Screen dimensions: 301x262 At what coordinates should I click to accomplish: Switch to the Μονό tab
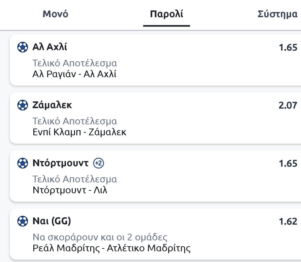point(55,14)
